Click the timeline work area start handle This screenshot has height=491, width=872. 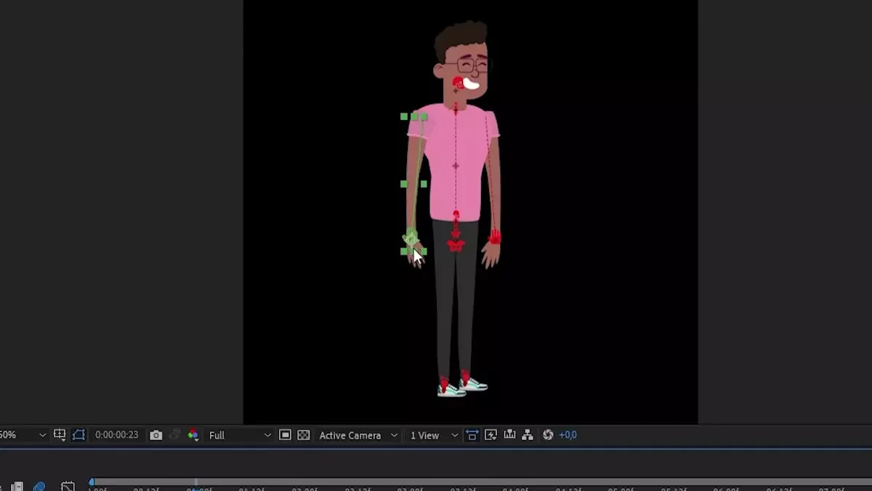click(x=92, y=482)
